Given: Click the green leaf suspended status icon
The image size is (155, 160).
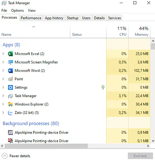Looking at the screenshot, I should tap(103, 88).
